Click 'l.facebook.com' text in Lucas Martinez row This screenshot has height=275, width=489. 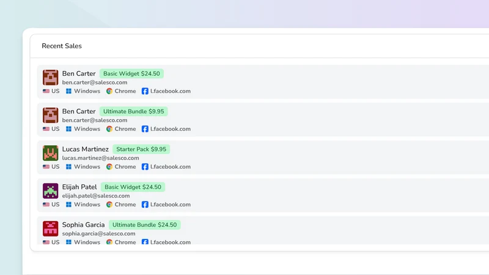pos(171,166)
